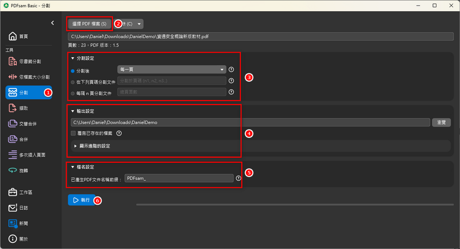Image resolution: width=460 pixels, height=249 pixels.
Task: Click the PDFsam_ filename prefix field
Action: [x=179, y=178]
